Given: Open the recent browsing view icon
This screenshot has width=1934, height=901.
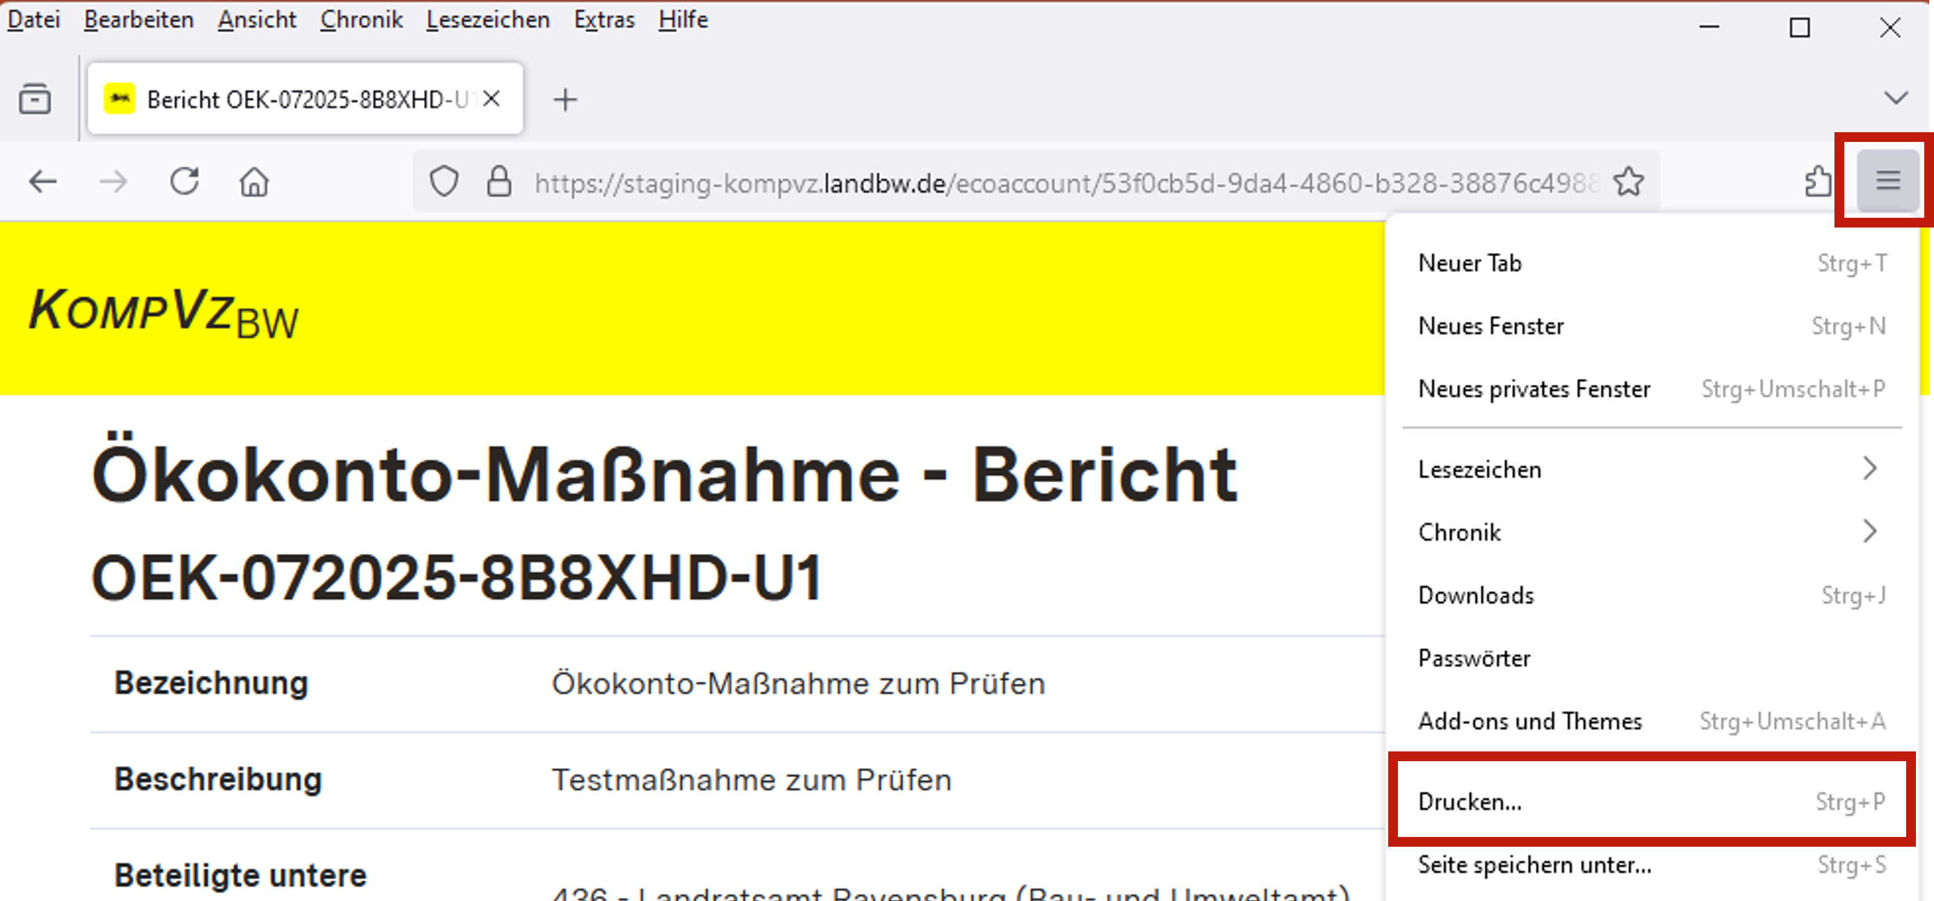Looking at the screenshot, I should click(35, 99).
